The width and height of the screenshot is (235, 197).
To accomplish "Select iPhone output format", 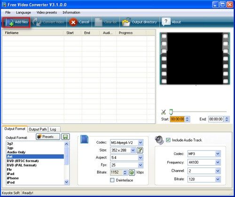I will (35, 178).
